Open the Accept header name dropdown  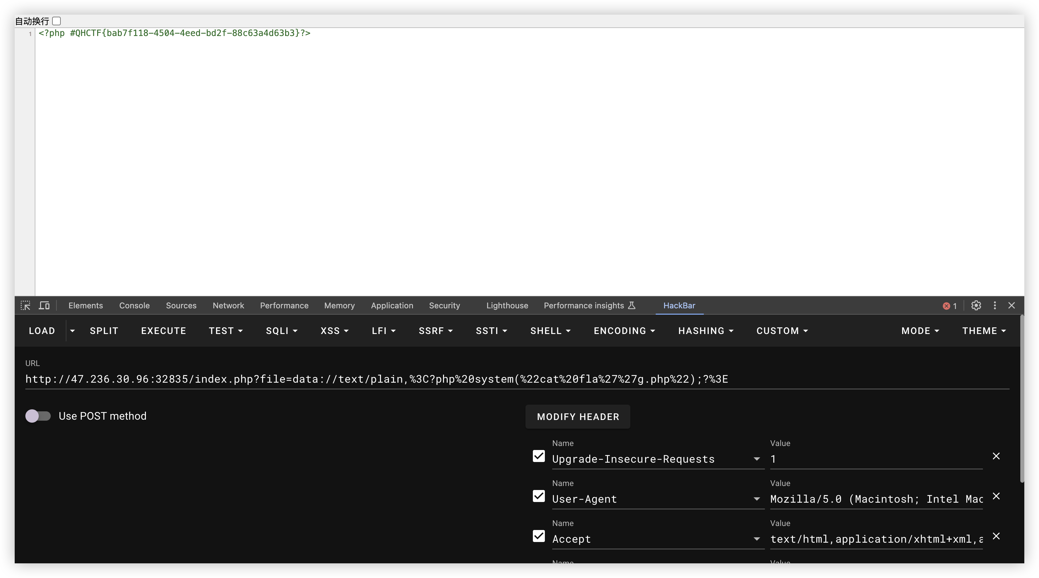coord(756,539)
